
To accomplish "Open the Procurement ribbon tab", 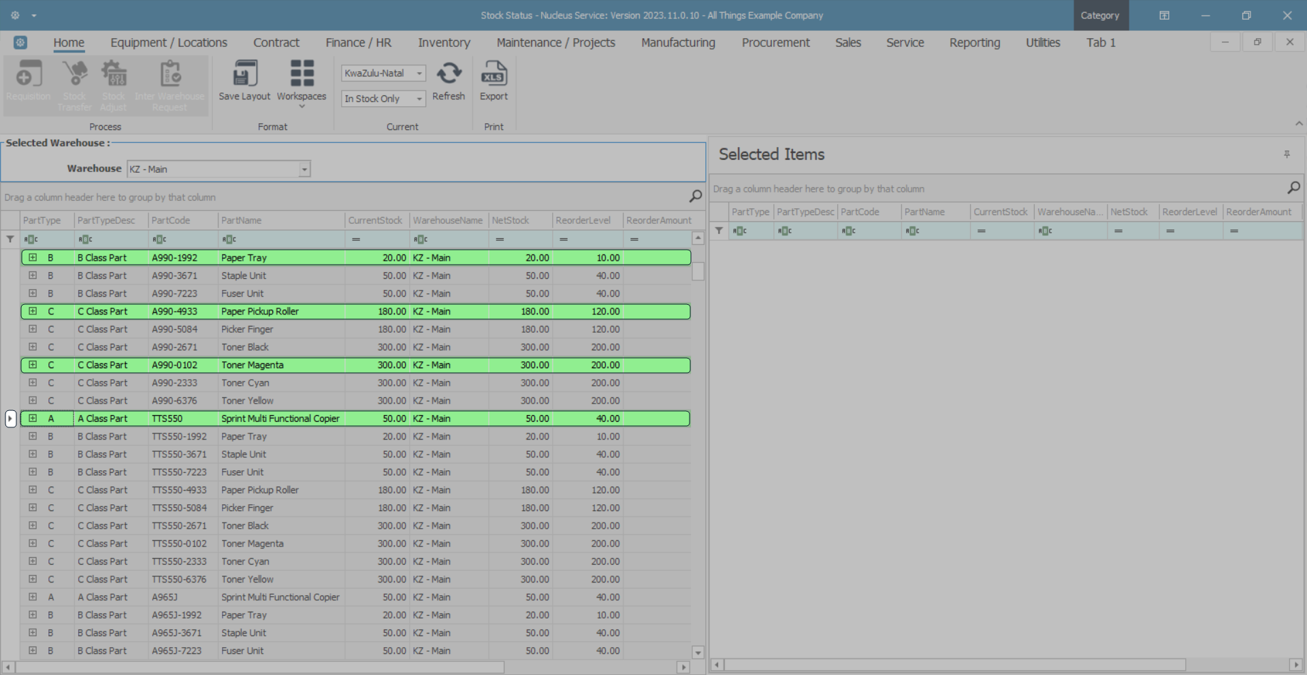I will click(x=775, y=43).
